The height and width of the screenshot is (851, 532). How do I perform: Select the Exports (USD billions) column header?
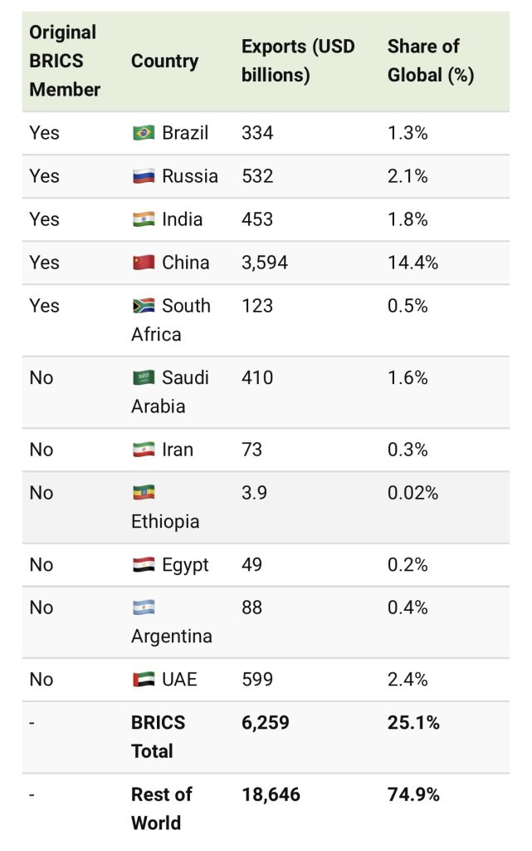pos(298,61)
